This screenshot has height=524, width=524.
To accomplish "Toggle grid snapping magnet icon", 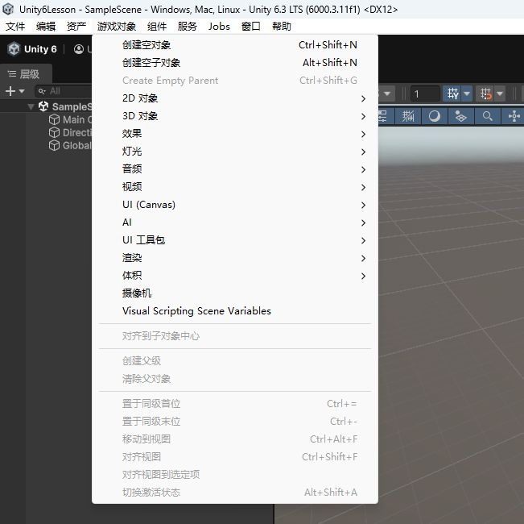I will pyautogui.click(x=485, y=94).
